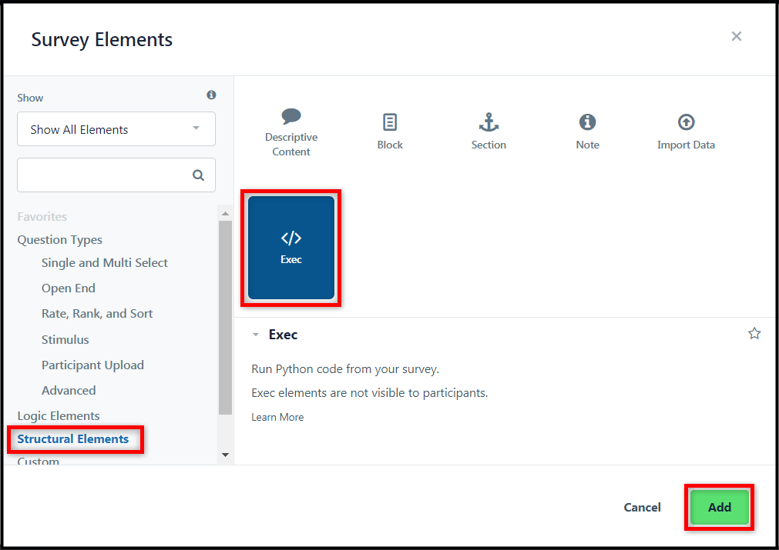Select the Block element icon

[x=390, y=122]
